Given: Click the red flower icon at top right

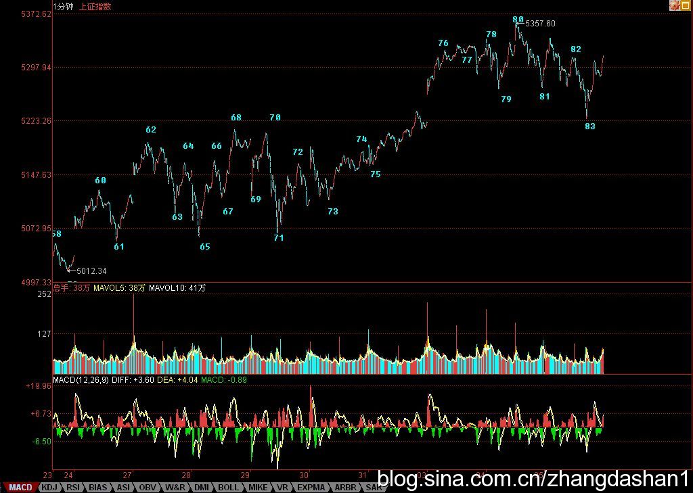Looking at the screenshot, I should pos(674,5).
